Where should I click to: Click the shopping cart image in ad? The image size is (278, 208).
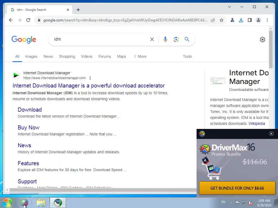211,168
